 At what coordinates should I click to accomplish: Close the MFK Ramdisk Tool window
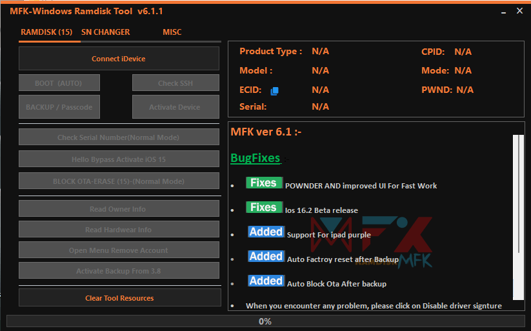pos(519,11)
